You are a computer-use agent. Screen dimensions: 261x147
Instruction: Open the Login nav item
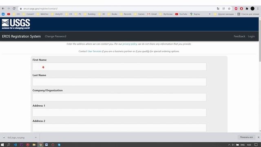251,36
